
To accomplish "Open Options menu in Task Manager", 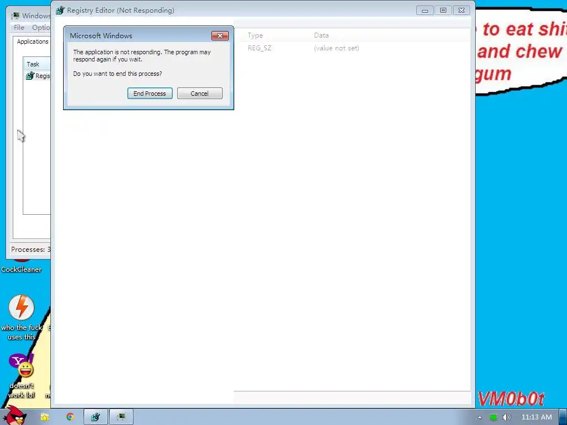I will tap(41, 28).
